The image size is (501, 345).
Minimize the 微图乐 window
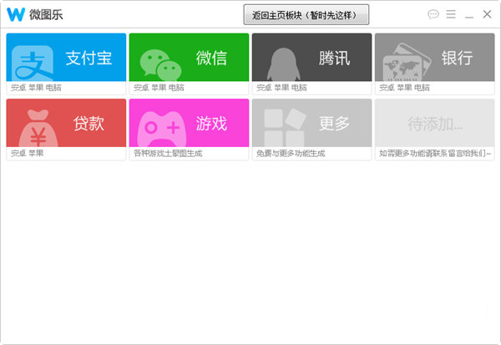click(x=468, y=17)
